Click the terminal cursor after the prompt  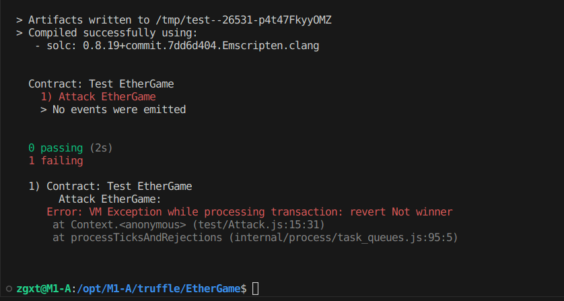[x=255, y=289]
